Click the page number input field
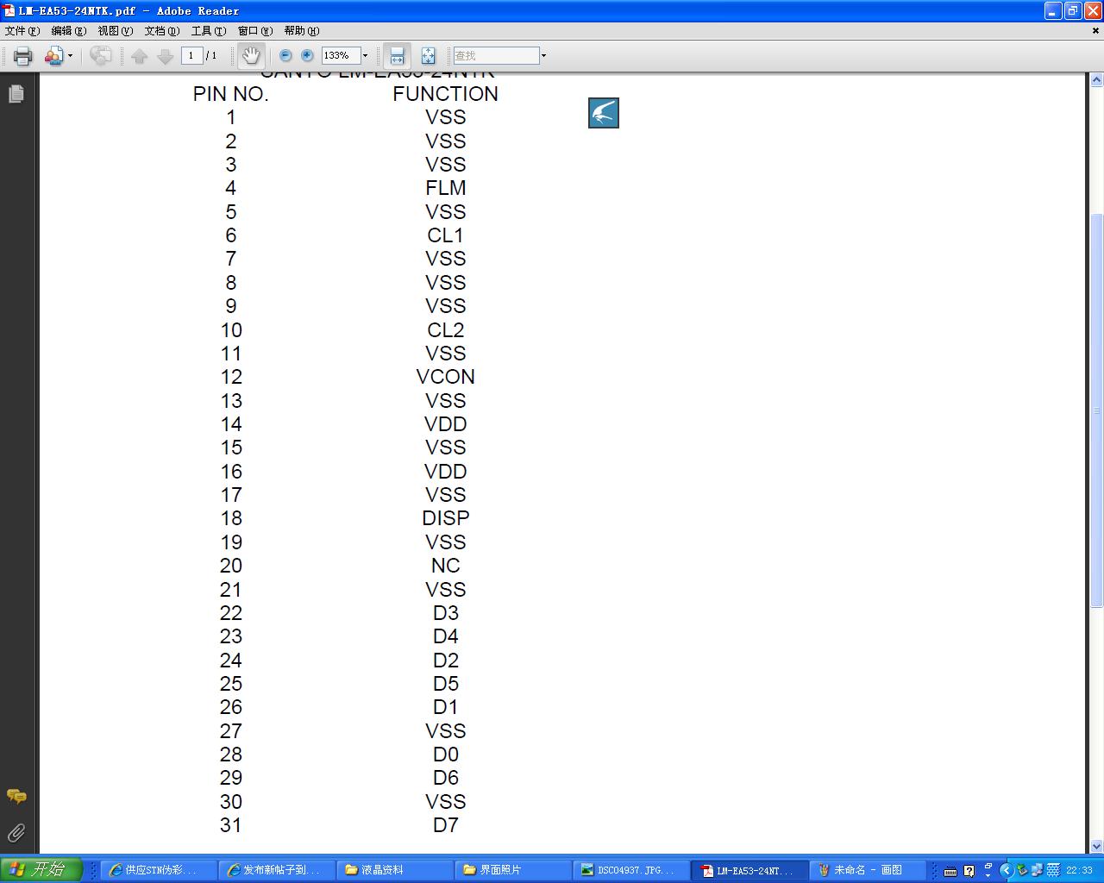Viewport: 1104px width, 883px height. coord(191,55)
